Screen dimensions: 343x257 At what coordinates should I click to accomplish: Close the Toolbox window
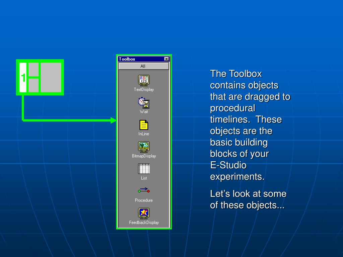click(166, 59)
